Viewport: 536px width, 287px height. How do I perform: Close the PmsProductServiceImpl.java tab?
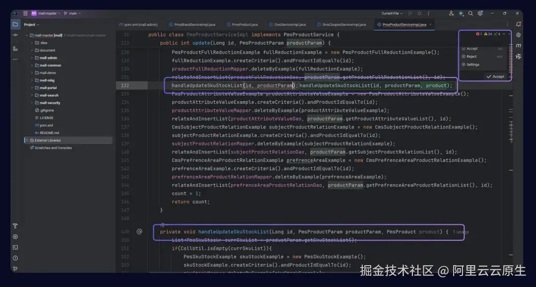point(430,25)
